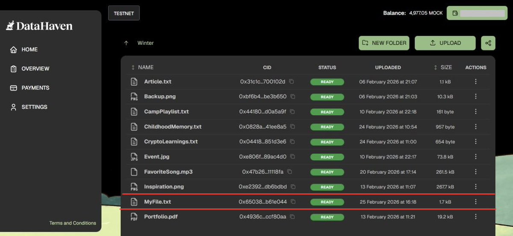Select the FavoriteSong.mp3 file name
Screen dimensions: 513x236
168,172
